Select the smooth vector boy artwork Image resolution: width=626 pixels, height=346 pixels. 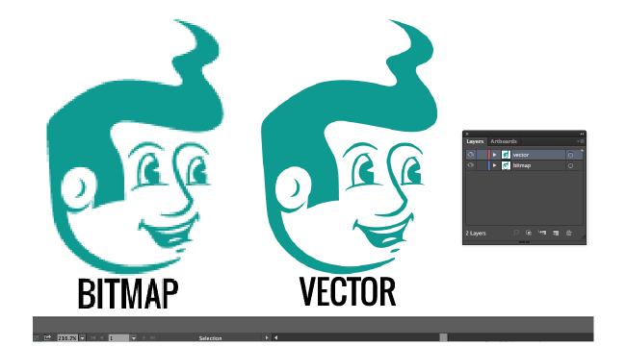[x=350, y=147]
